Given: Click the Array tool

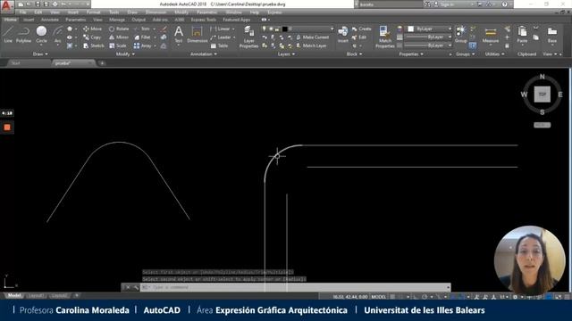Looking at the screenshot, I should coord(142,45).
